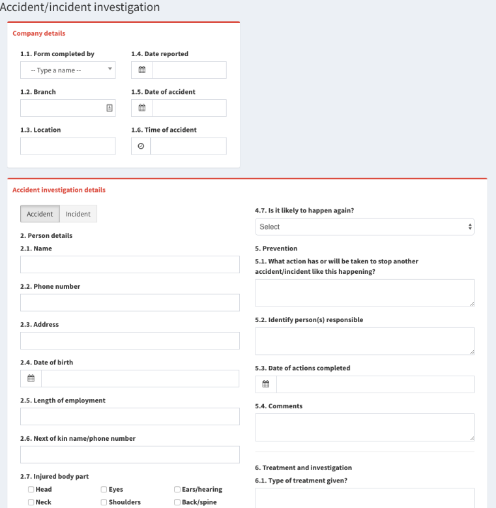
Task: Click calendar icon for Date of birth
Action: [31, 379]
